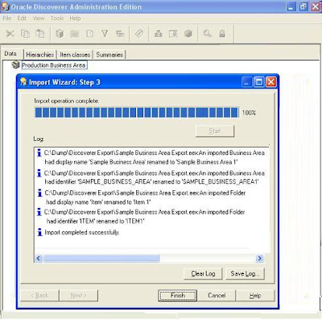Switch to the Item classes tab

click(75, 55)
